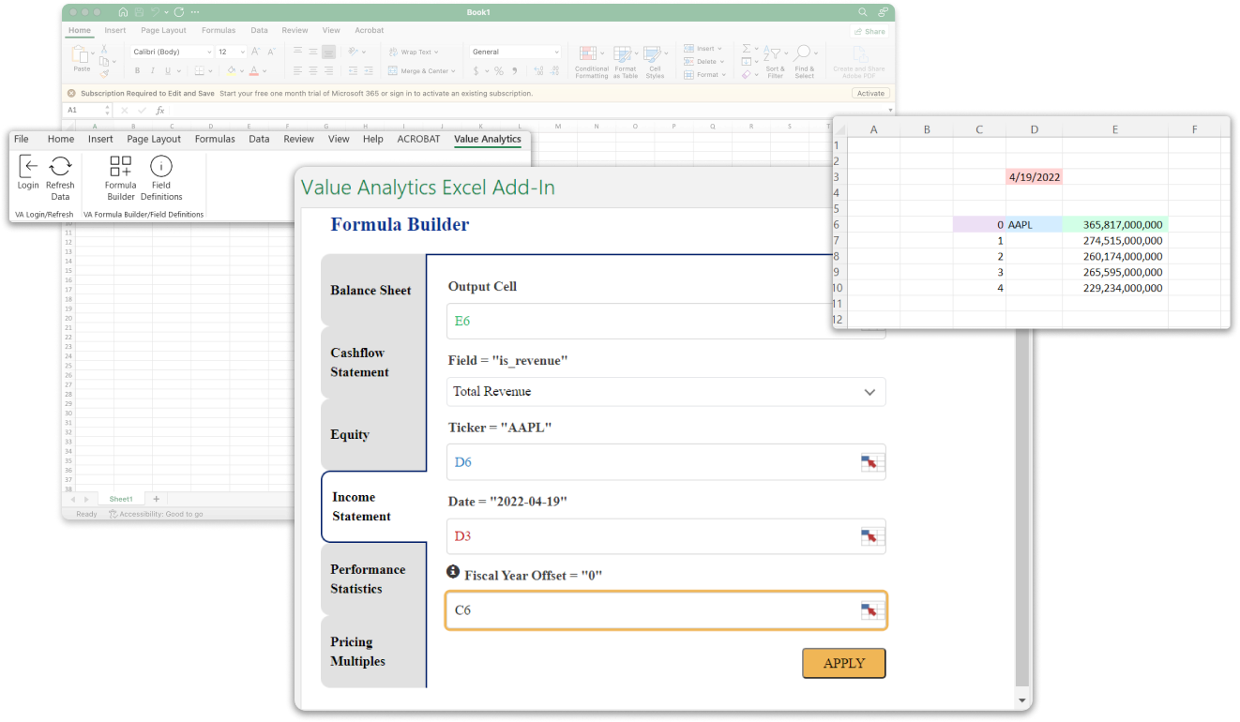
Task: Click the Format Painter brush icon
Action: [106, 73]
